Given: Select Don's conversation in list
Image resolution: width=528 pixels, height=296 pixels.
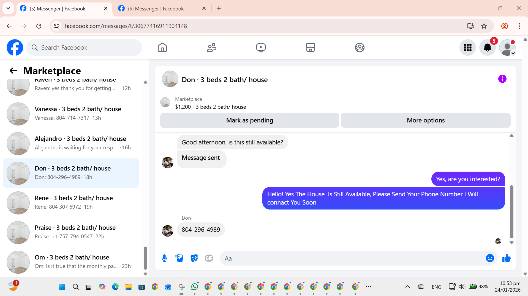Looking at the screenshot, I should point(71,173).
